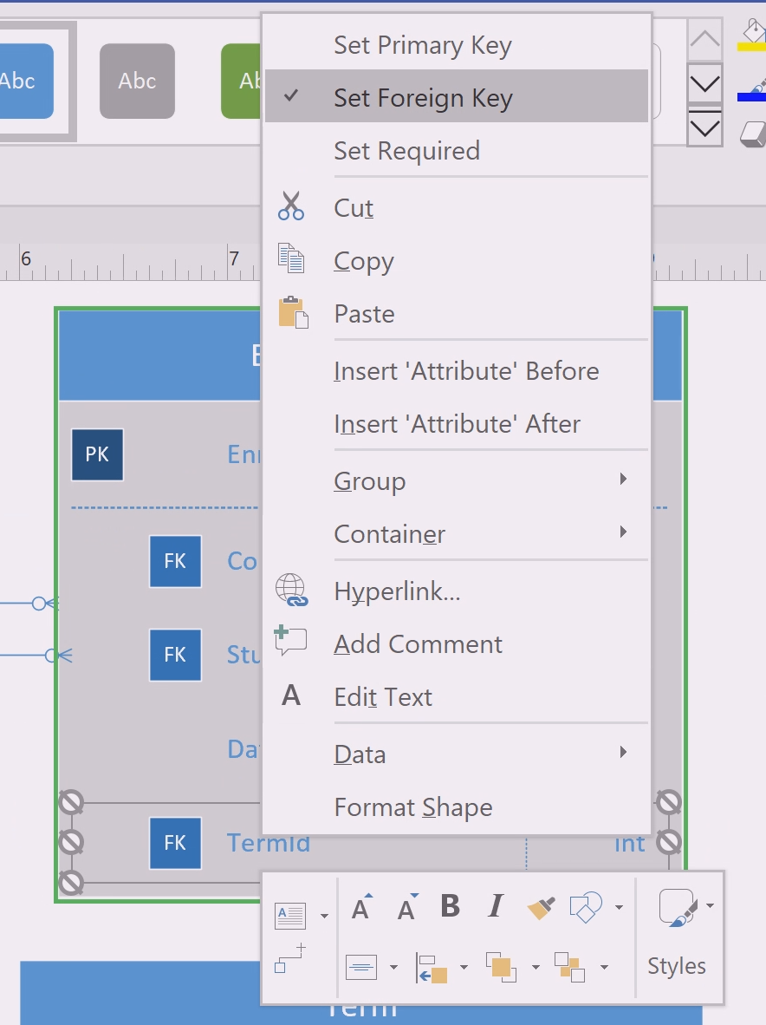Image resolution: width=766 pixels, height=1025 pixels.
Task: Click FK badge beside Stu attribute
Action: (x=175, y=655)
